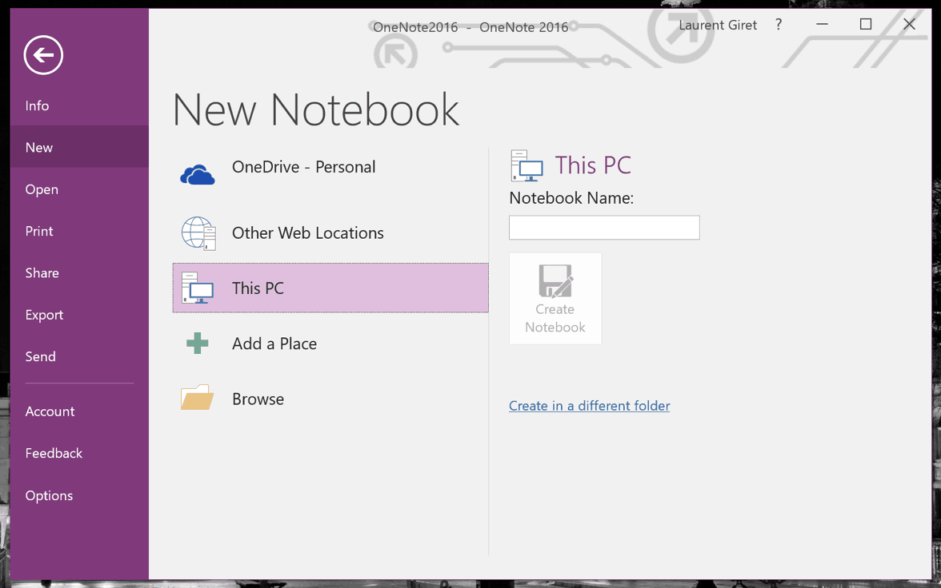941x588 pixels.
Task: Click the floppy disk Create Notebook icon
Action: coord(555,281)
